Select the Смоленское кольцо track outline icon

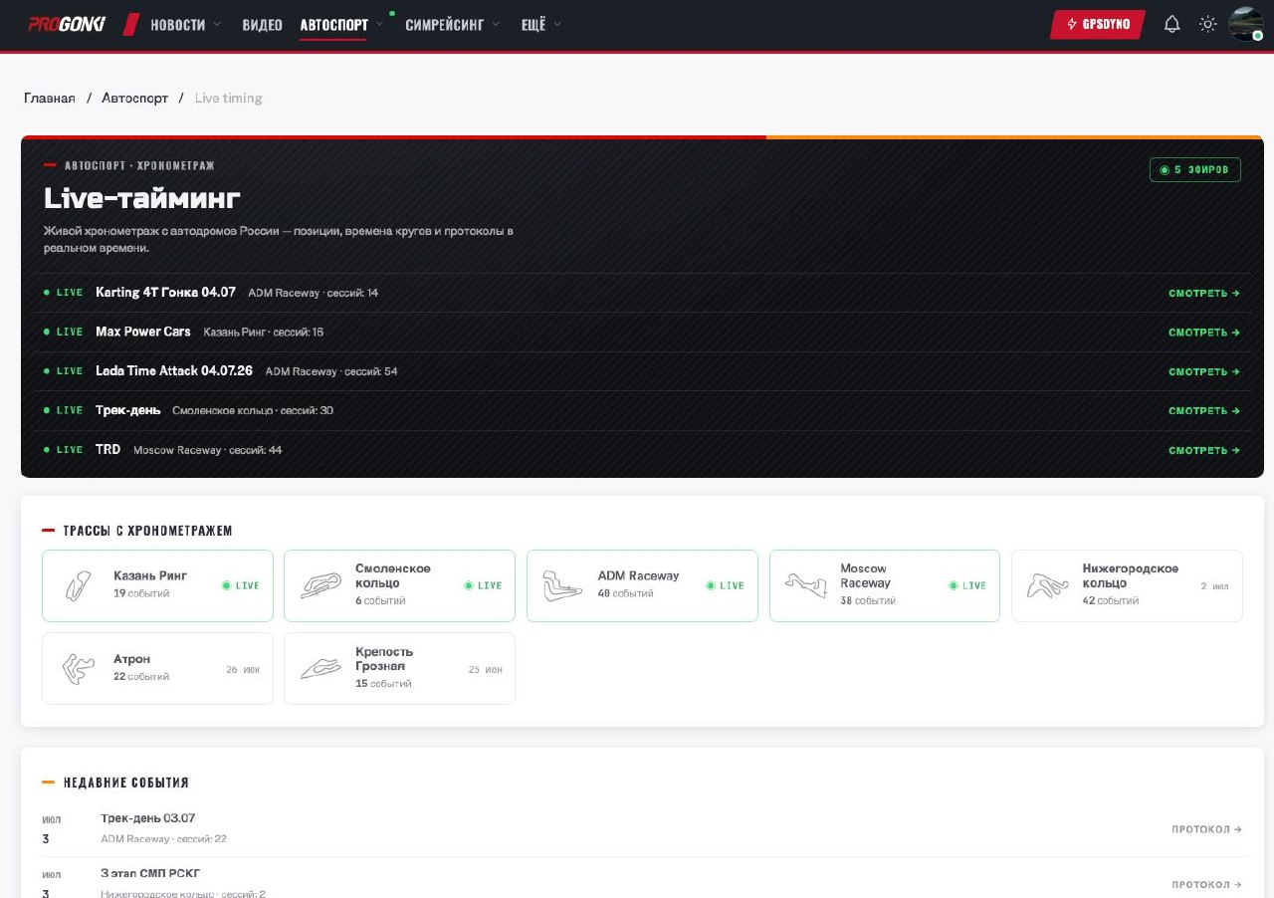[319, 585]
